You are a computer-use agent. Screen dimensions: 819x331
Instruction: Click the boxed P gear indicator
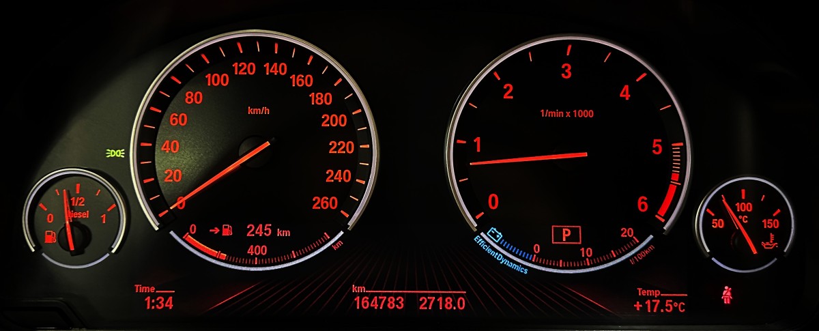[x=566, y=235]
